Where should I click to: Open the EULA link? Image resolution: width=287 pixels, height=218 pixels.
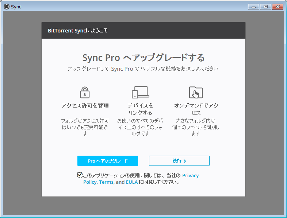pyautogui.click(x=132, y=182)
